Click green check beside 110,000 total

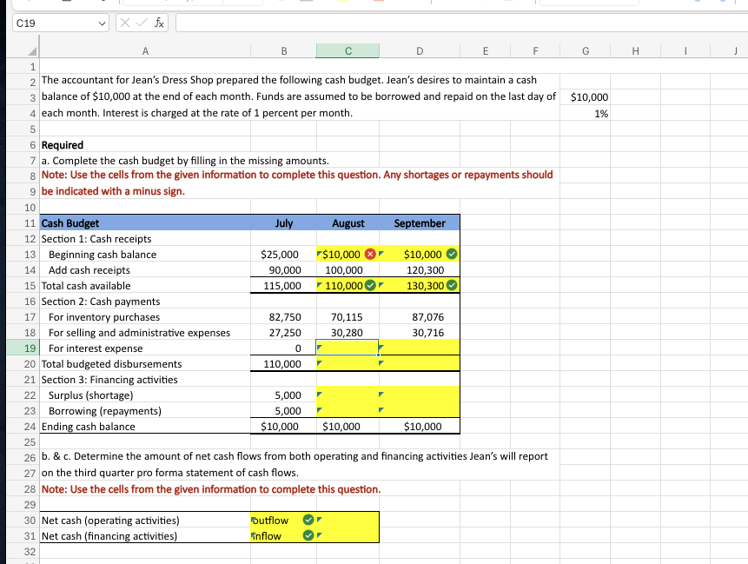click(x=370, y=286)
